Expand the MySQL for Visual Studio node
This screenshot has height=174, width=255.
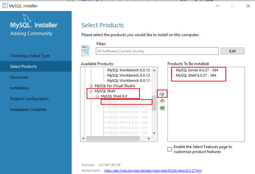click(91, 86)
